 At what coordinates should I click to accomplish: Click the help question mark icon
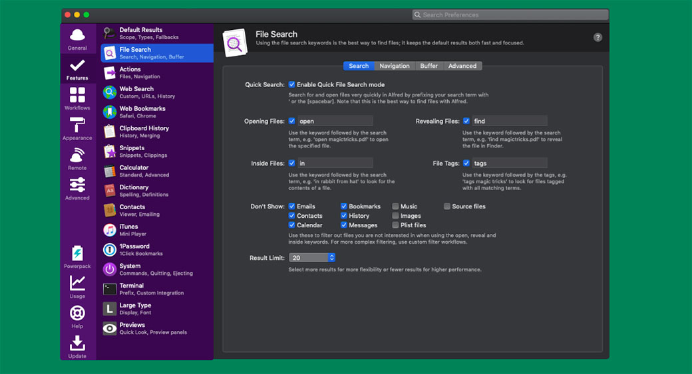point(598,38)
